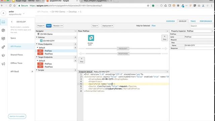Add a response Step in the flow
This screenshot has width=215, height=121.
click(82, 60)
